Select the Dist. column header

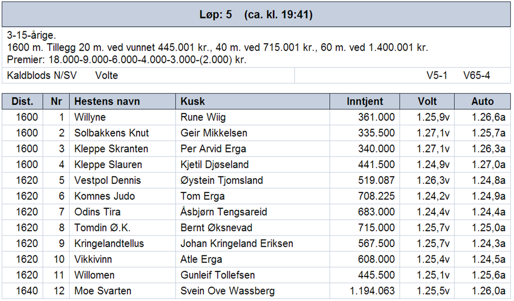pos(22,101)
